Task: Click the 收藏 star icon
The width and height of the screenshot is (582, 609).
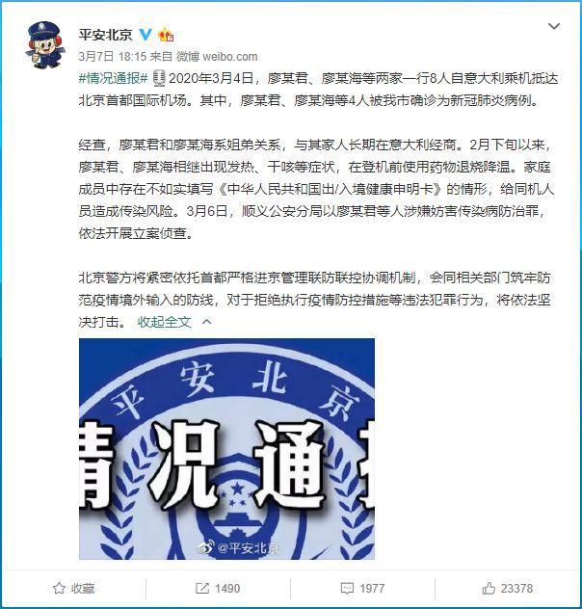Action: pos(59,588)
